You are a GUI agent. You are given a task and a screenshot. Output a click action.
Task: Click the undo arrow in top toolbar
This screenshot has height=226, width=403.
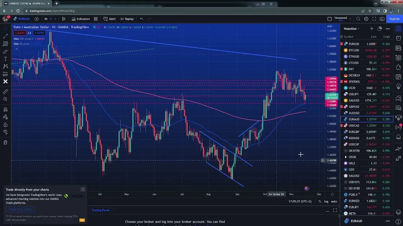click(x=141, y=19)
